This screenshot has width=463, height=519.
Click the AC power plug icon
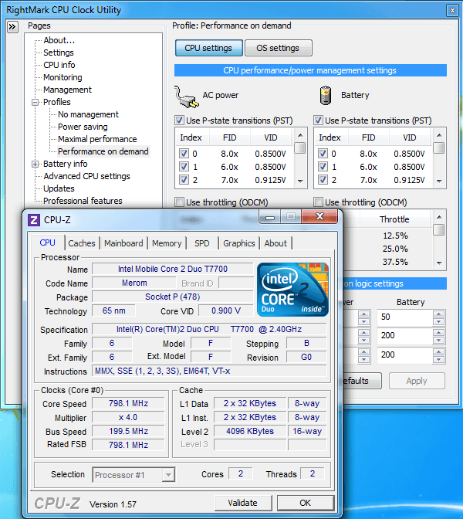click(x=187, y=97)
